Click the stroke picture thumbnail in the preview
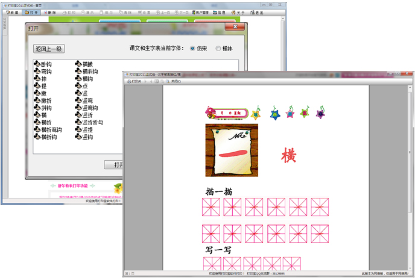 pos(231,150)
